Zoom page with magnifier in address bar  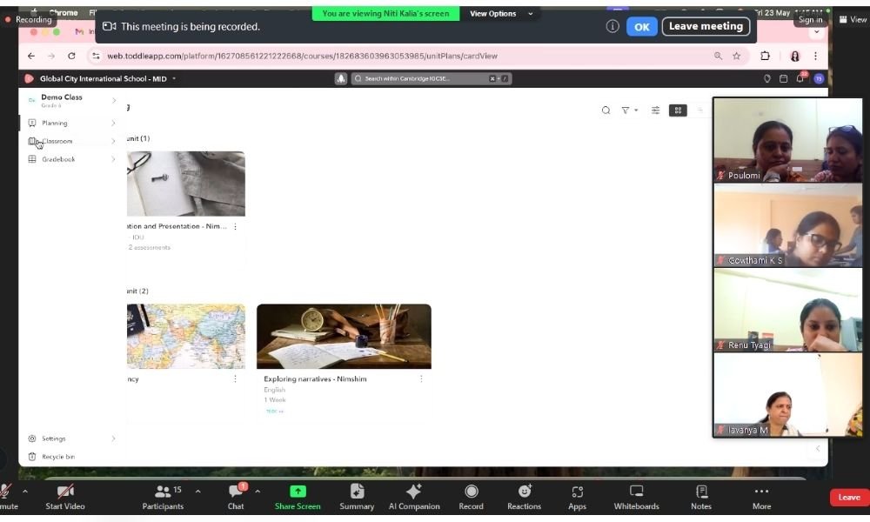pos(718,56)
